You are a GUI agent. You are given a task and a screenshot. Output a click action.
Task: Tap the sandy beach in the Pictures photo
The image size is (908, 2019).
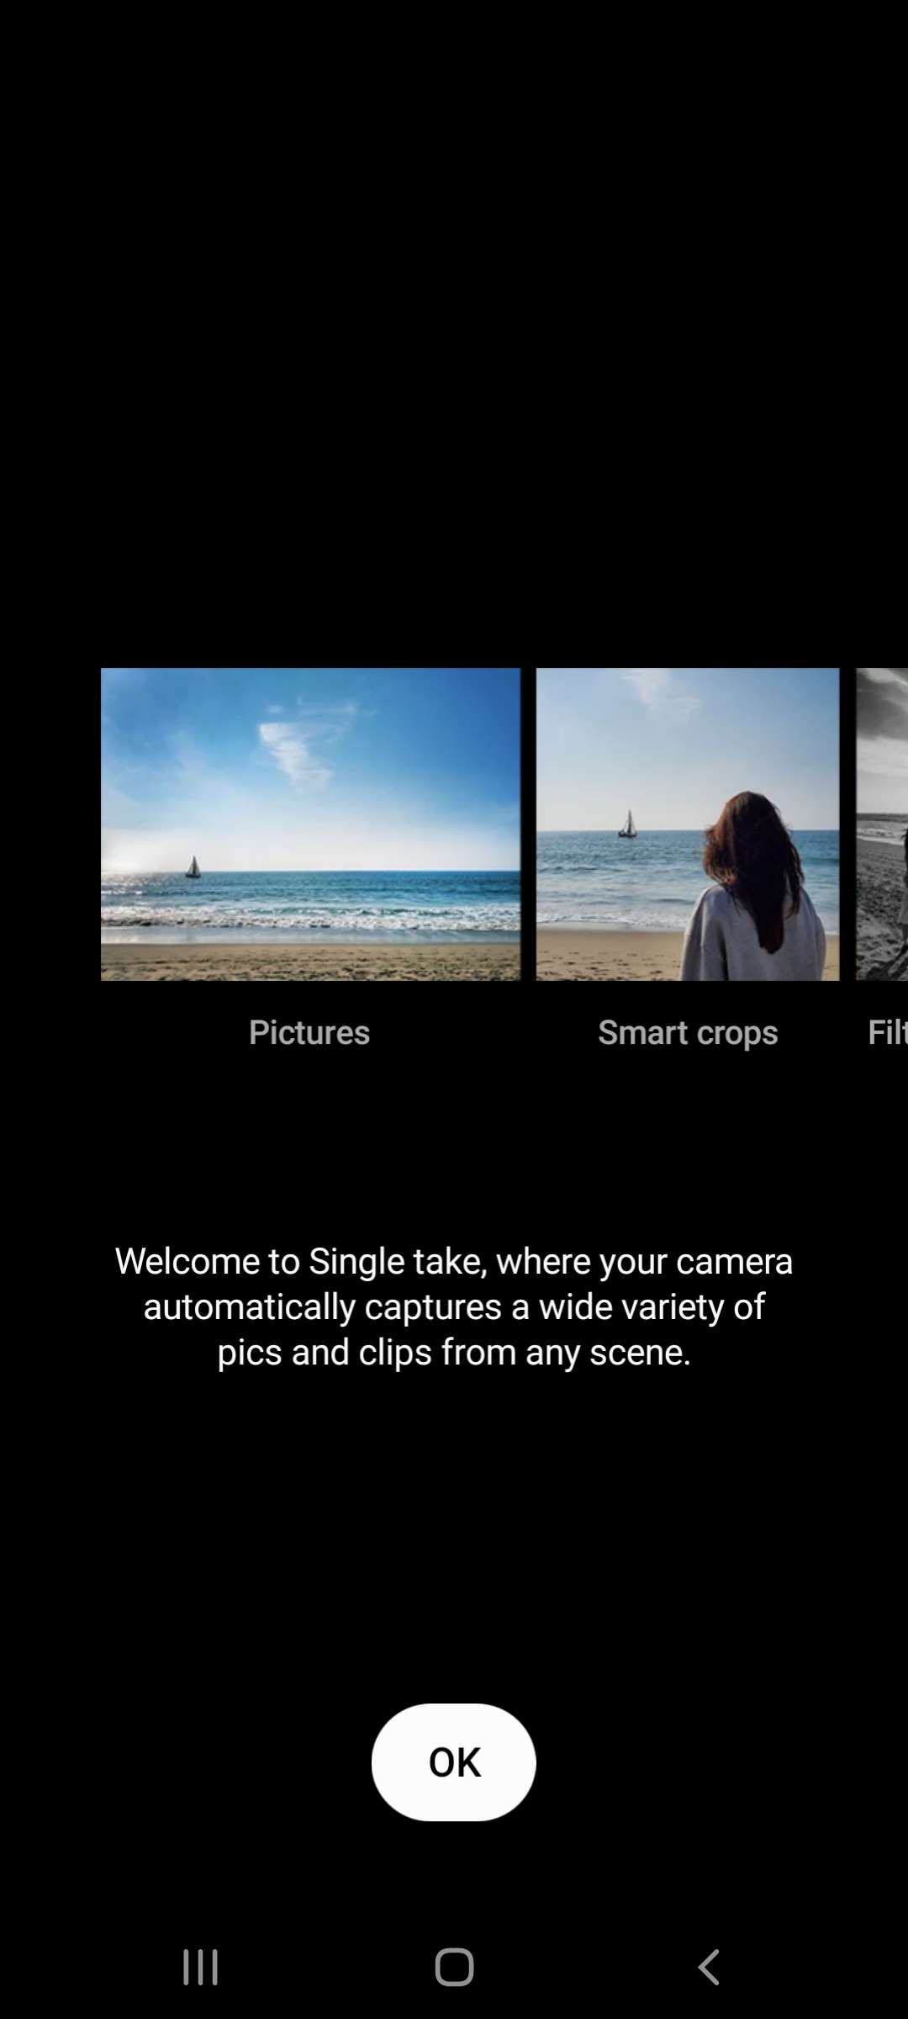point(310,959)
